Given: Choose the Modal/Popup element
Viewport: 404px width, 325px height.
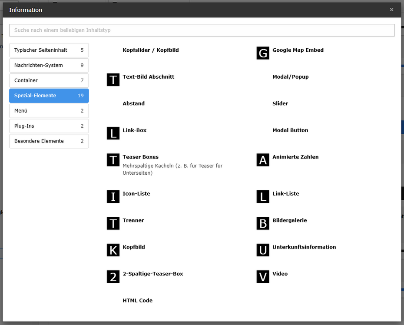Looking at the screenshot, I should (x=290, y=77).
